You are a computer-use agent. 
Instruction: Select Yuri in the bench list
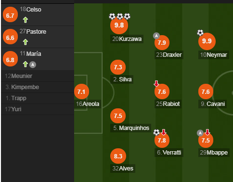(38, 109)
